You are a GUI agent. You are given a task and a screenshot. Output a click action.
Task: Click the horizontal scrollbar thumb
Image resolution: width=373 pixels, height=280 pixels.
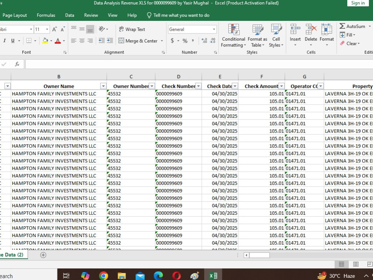point(259,255)
